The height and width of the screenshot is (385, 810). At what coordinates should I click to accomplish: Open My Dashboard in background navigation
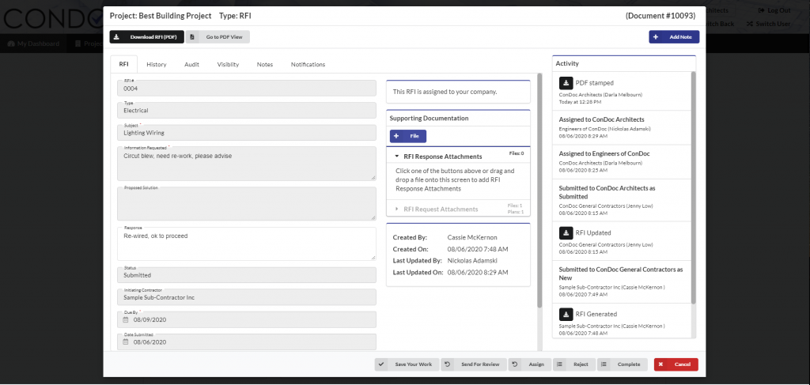coord(33,43)
